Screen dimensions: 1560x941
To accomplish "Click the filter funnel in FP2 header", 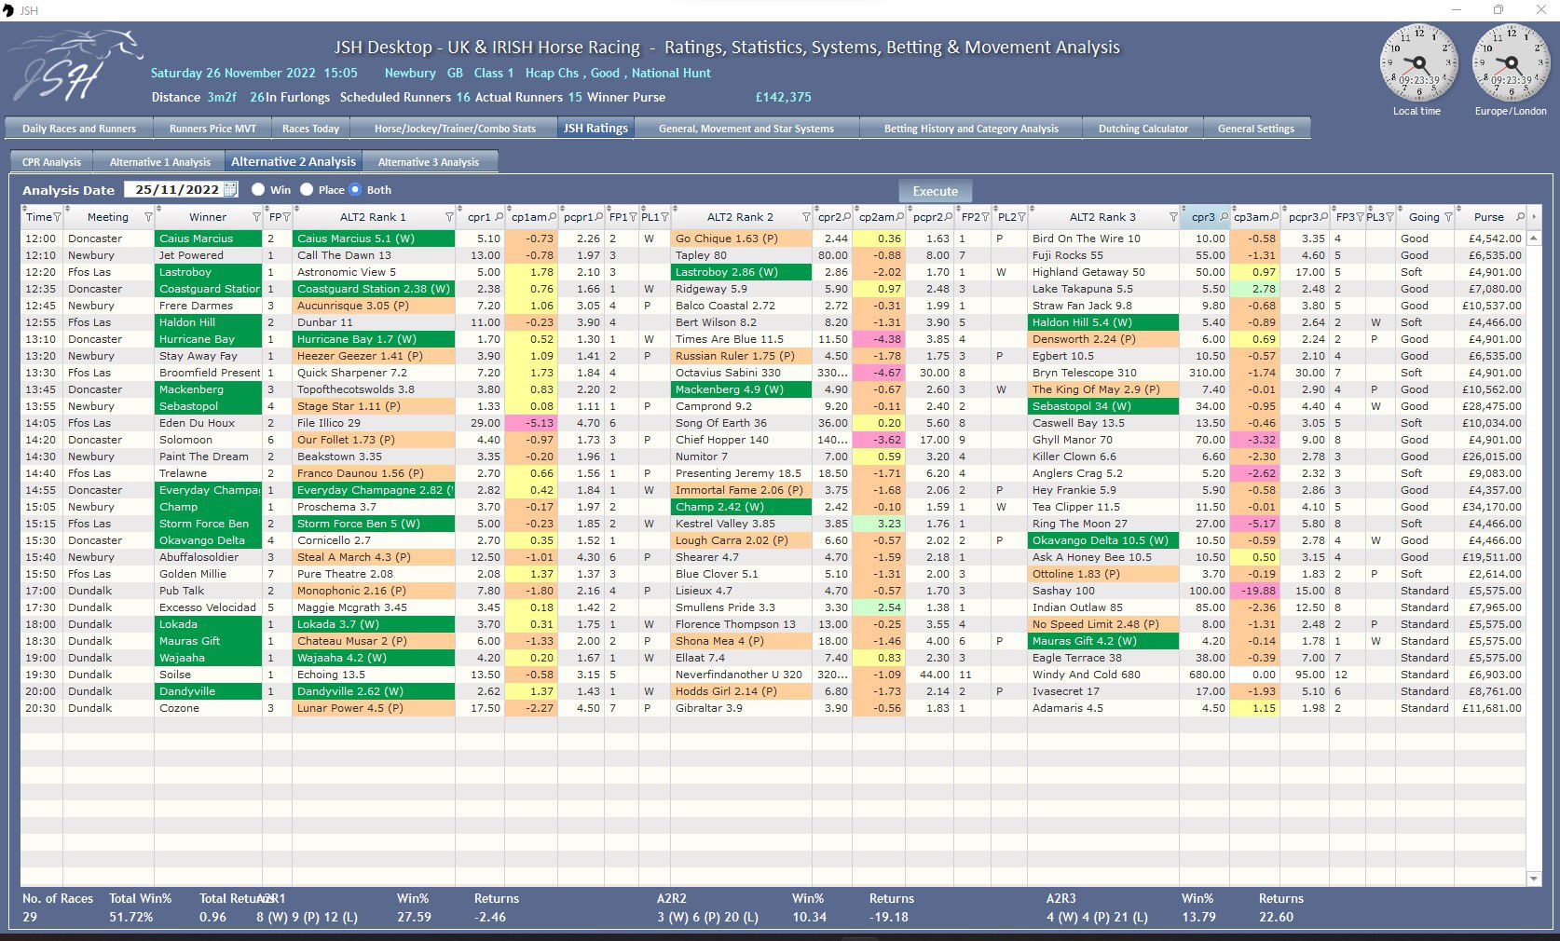I will pos(985,217).
